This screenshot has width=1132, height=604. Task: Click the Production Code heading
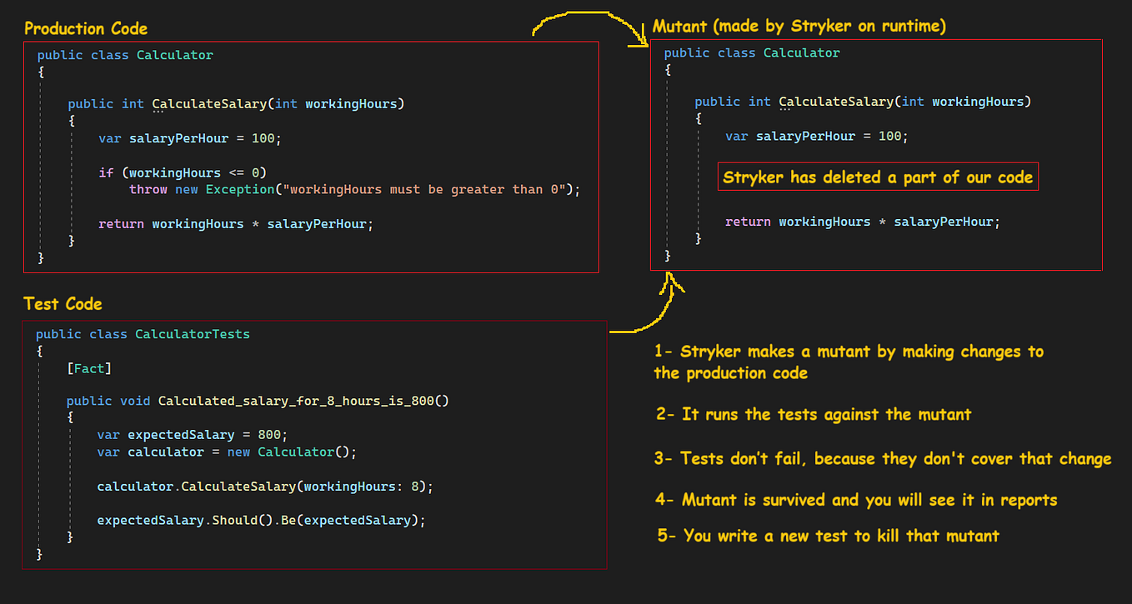pyautogui.click(x=85, y=27)
